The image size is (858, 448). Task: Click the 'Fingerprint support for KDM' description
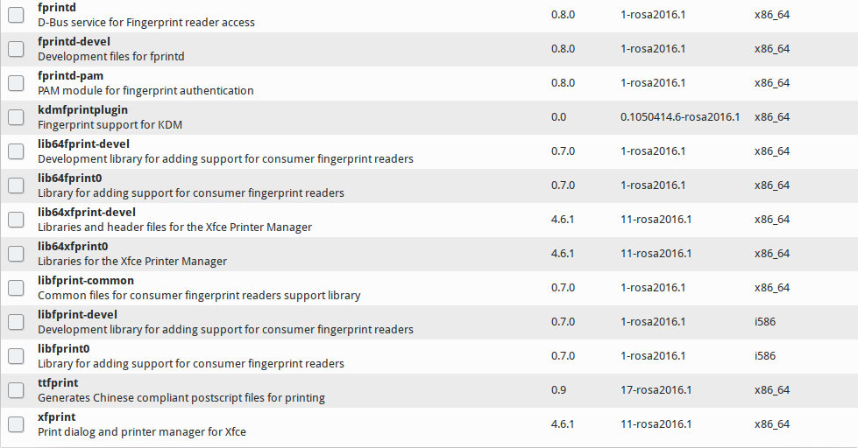point(110,125)
